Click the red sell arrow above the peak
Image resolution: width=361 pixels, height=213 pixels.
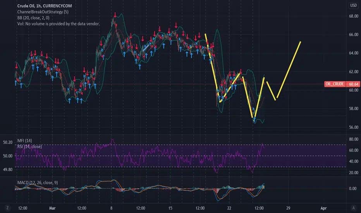115,15
